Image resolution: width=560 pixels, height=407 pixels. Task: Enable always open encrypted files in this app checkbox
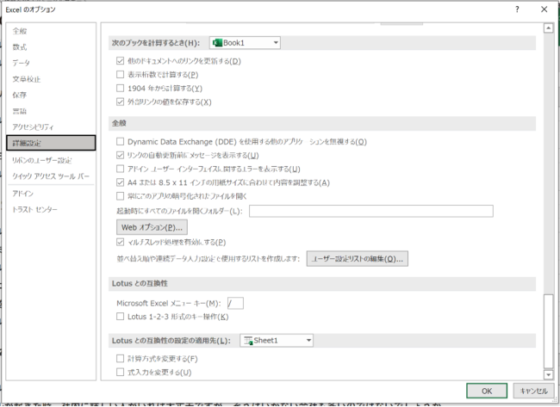(x=120, y=196)
